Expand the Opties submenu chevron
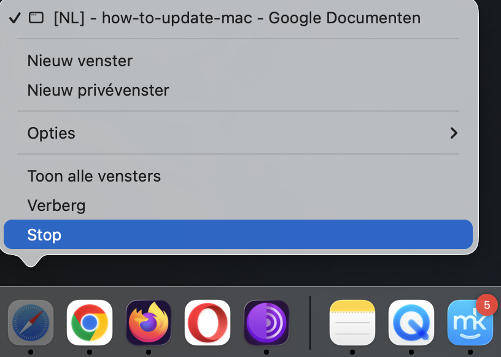This screenshot has width=501, height=357. 454,132
